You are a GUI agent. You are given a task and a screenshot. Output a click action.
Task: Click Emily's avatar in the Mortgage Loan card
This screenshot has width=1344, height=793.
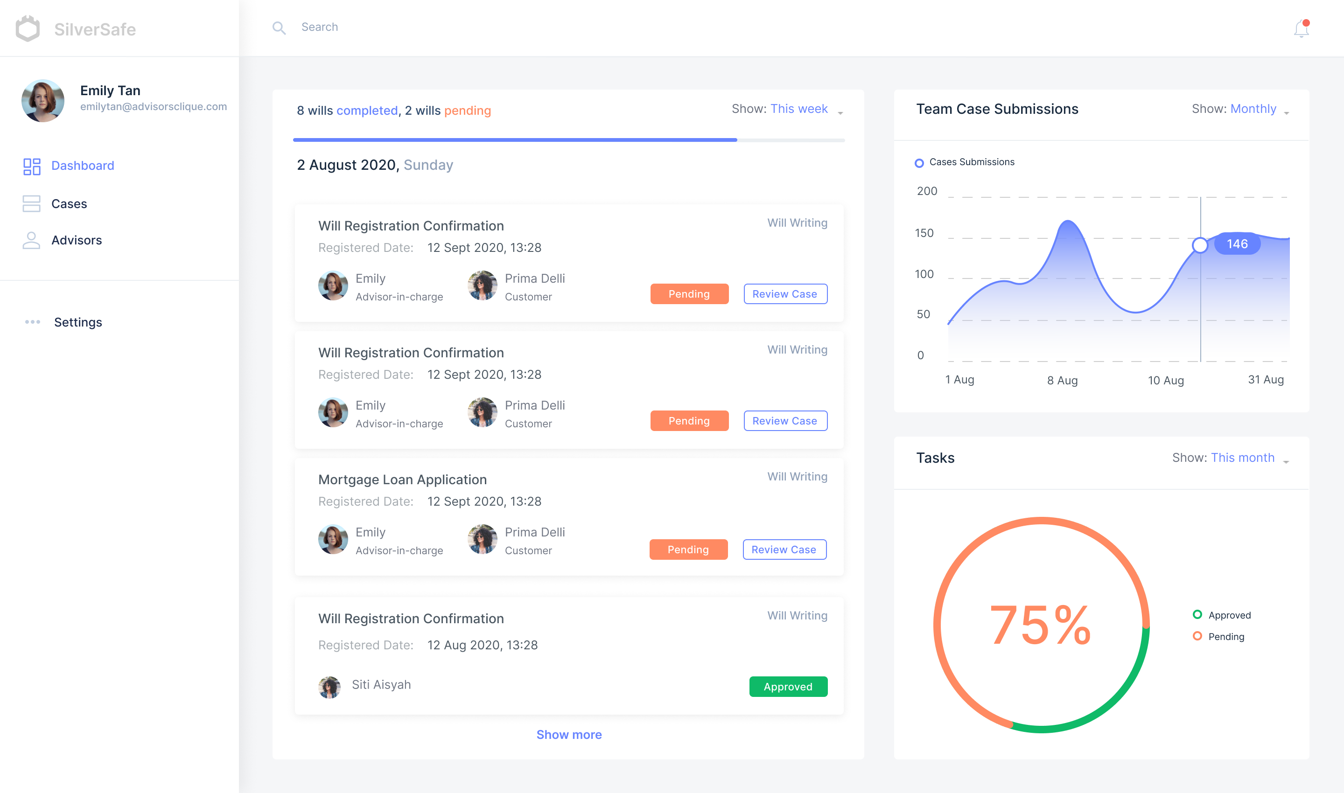[333, 539]
